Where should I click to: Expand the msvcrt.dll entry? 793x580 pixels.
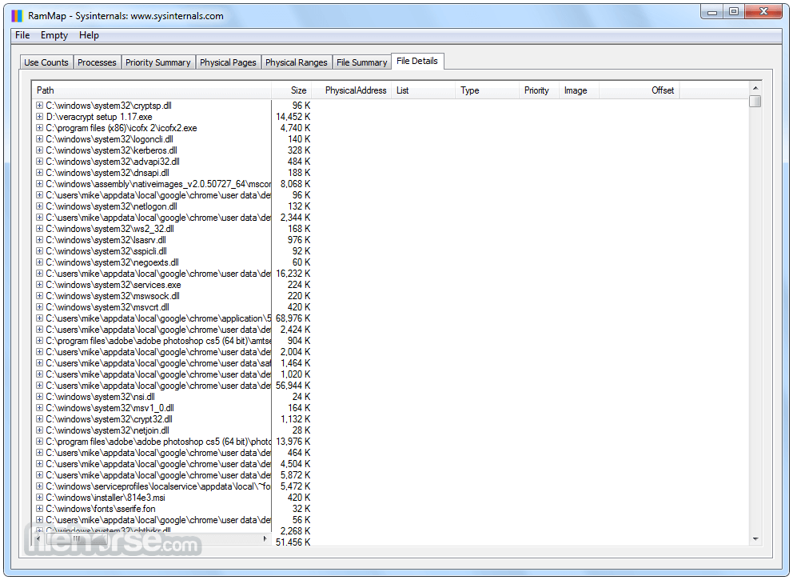39,306
